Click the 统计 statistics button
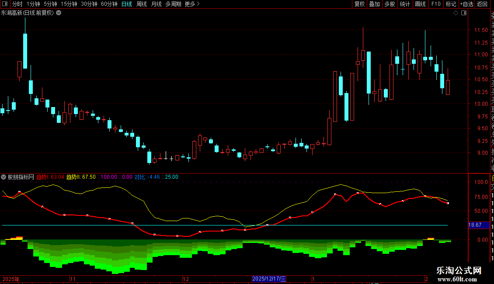This screenshot has height=284, width=494. point(405,4)
